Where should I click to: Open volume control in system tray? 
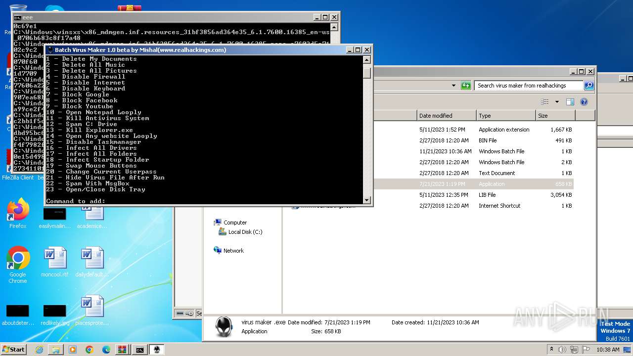[x=563, y=350]
